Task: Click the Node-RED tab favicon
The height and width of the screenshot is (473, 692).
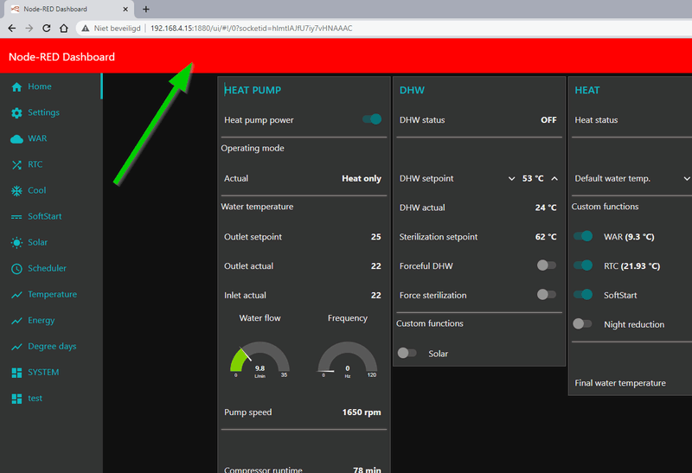Action: 15,9
